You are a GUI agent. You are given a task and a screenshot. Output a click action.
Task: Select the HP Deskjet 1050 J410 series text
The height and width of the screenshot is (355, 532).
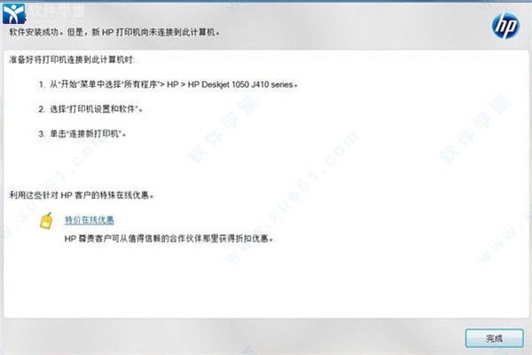pos(240,84)
